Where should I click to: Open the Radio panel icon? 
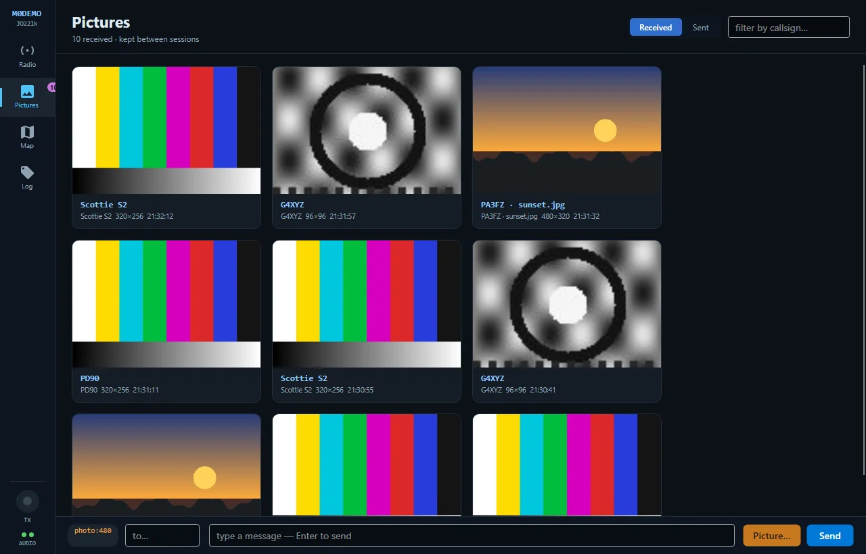[x=27, y=51]
